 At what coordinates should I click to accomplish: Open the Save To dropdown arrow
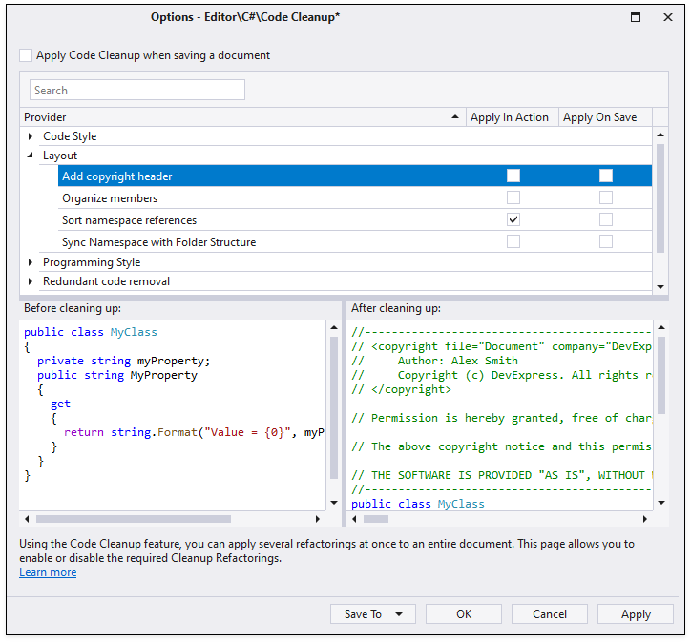click(399, 614)
